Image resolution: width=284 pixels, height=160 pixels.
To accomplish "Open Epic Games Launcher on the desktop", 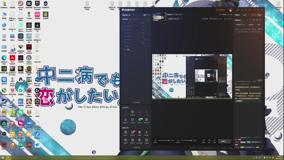I will (x=37, y=5).
